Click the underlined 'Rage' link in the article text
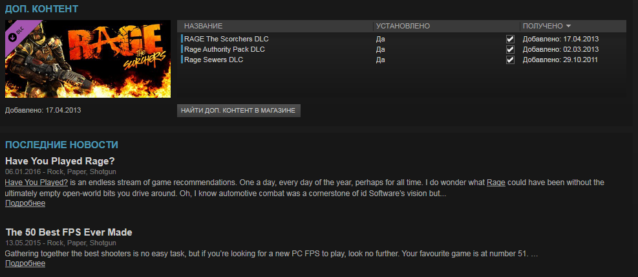 (496, 183)
